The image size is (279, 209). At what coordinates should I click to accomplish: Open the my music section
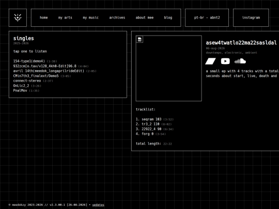pyautogui.click(x=90, y=18)
